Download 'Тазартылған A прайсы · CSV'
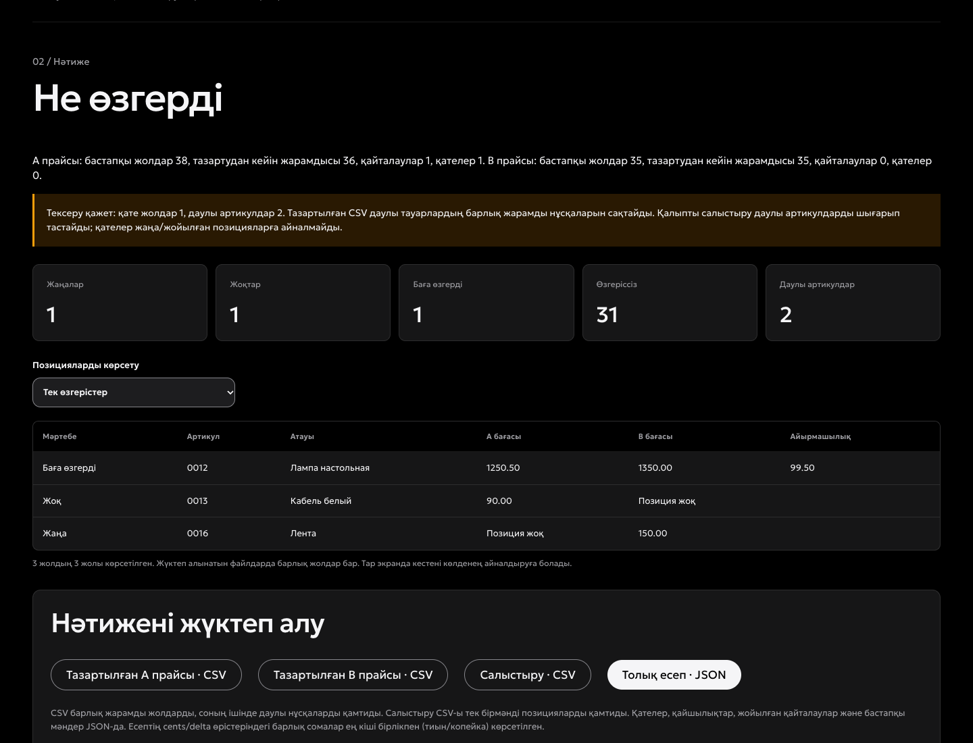 146,675
